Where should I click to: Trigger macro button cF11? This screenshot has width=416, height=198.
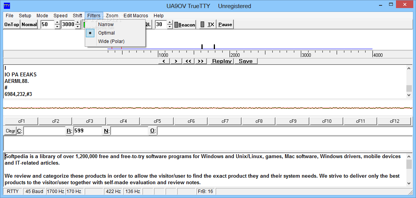[361, 121]
